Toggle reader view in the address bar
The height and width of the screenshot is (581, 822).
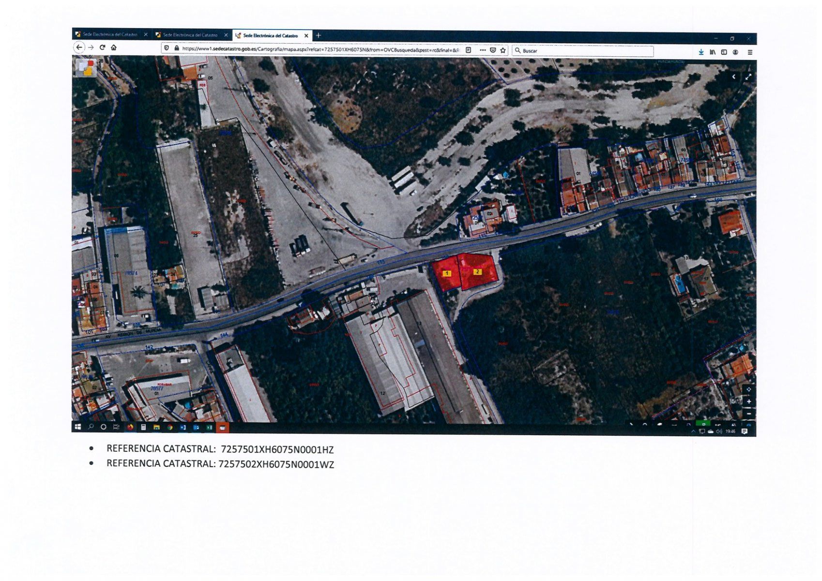click(468, 50)
